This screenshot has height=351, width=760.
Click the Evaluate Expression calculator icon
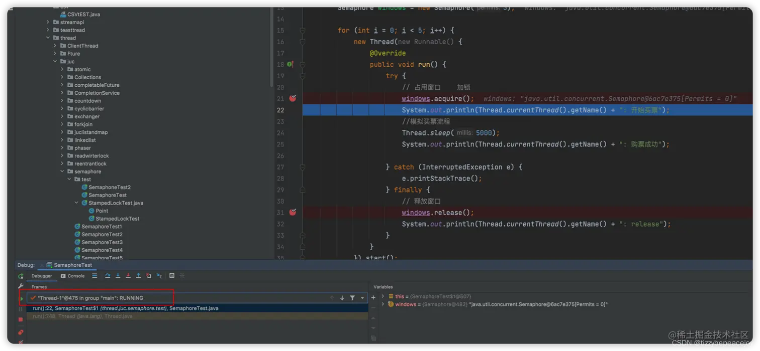click(x=172, y=276)
